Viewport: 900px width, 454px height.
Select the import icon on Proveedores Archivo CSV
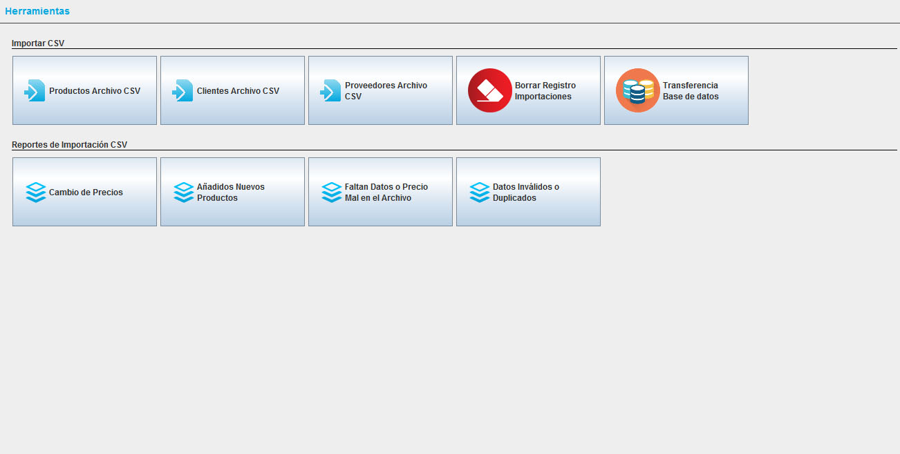[330, 90]
